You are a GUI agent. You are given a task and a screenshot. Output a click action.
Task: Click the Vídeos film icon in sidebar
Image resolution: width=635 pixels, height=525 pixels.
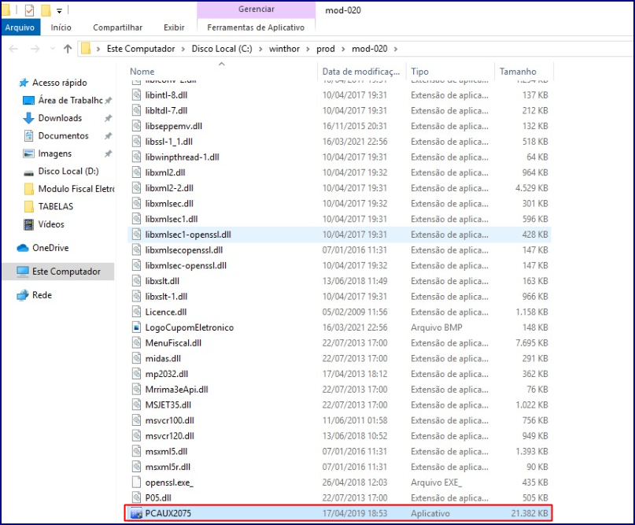(28, 224)
